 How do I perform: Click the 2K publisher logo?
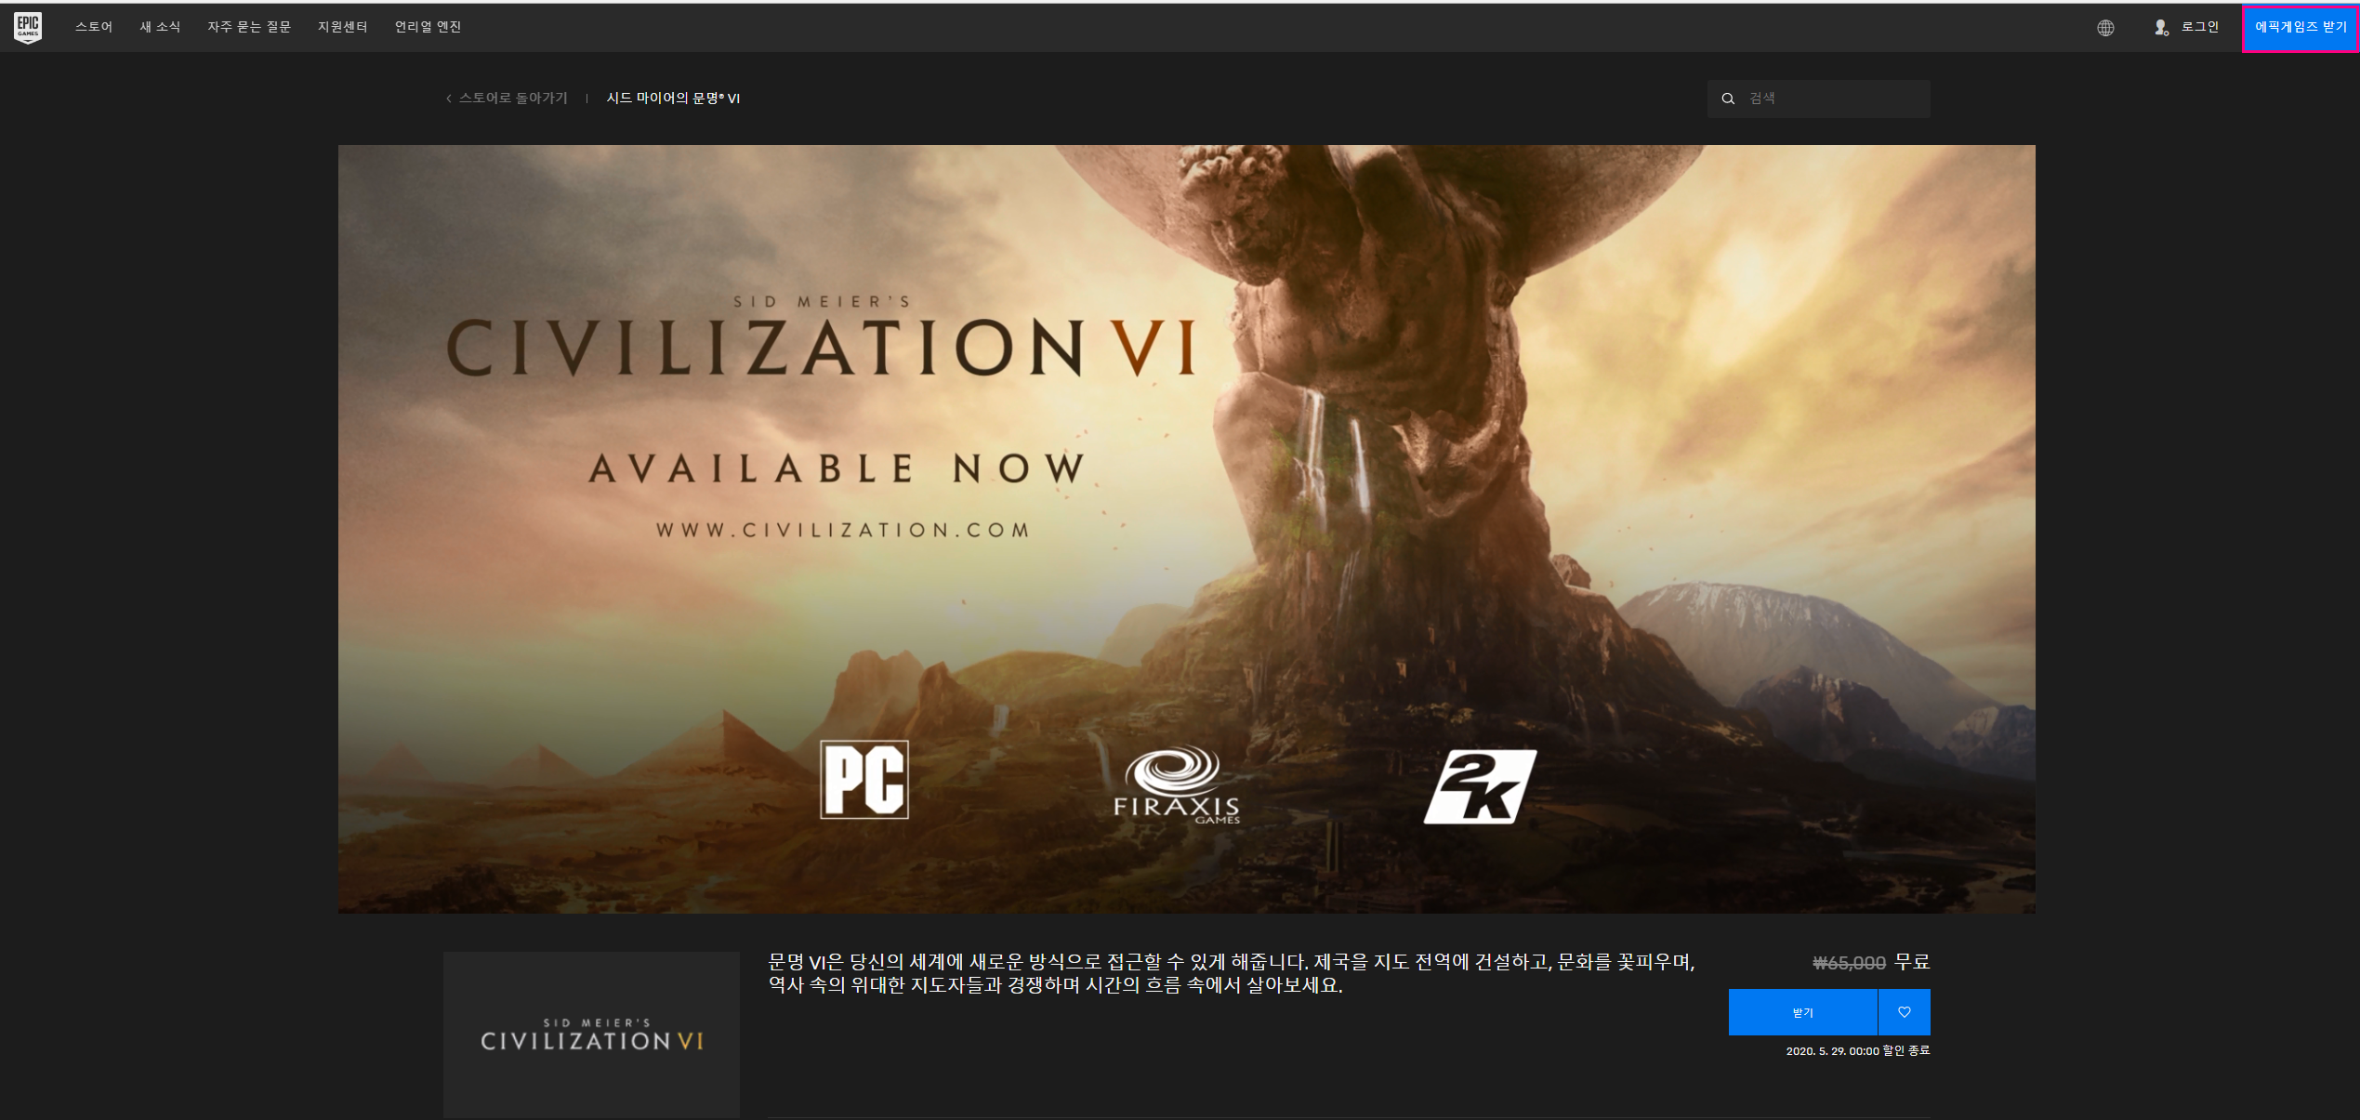pos(1480,786)
